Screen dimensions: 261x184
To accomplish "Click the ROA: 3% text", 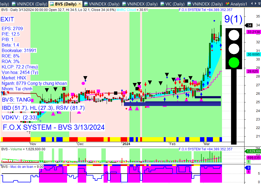I will 10,61.
